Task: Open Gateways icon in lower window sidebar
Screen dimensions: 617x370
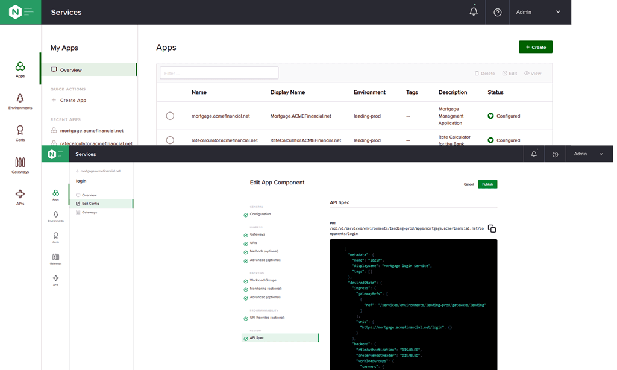Action: 55,259
